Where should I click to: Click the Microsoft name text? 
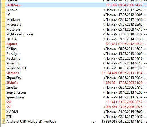(13, 25)
